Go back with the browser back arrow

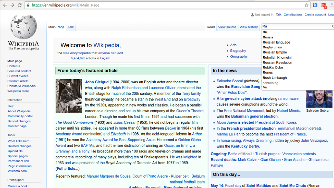coord(5,5)
